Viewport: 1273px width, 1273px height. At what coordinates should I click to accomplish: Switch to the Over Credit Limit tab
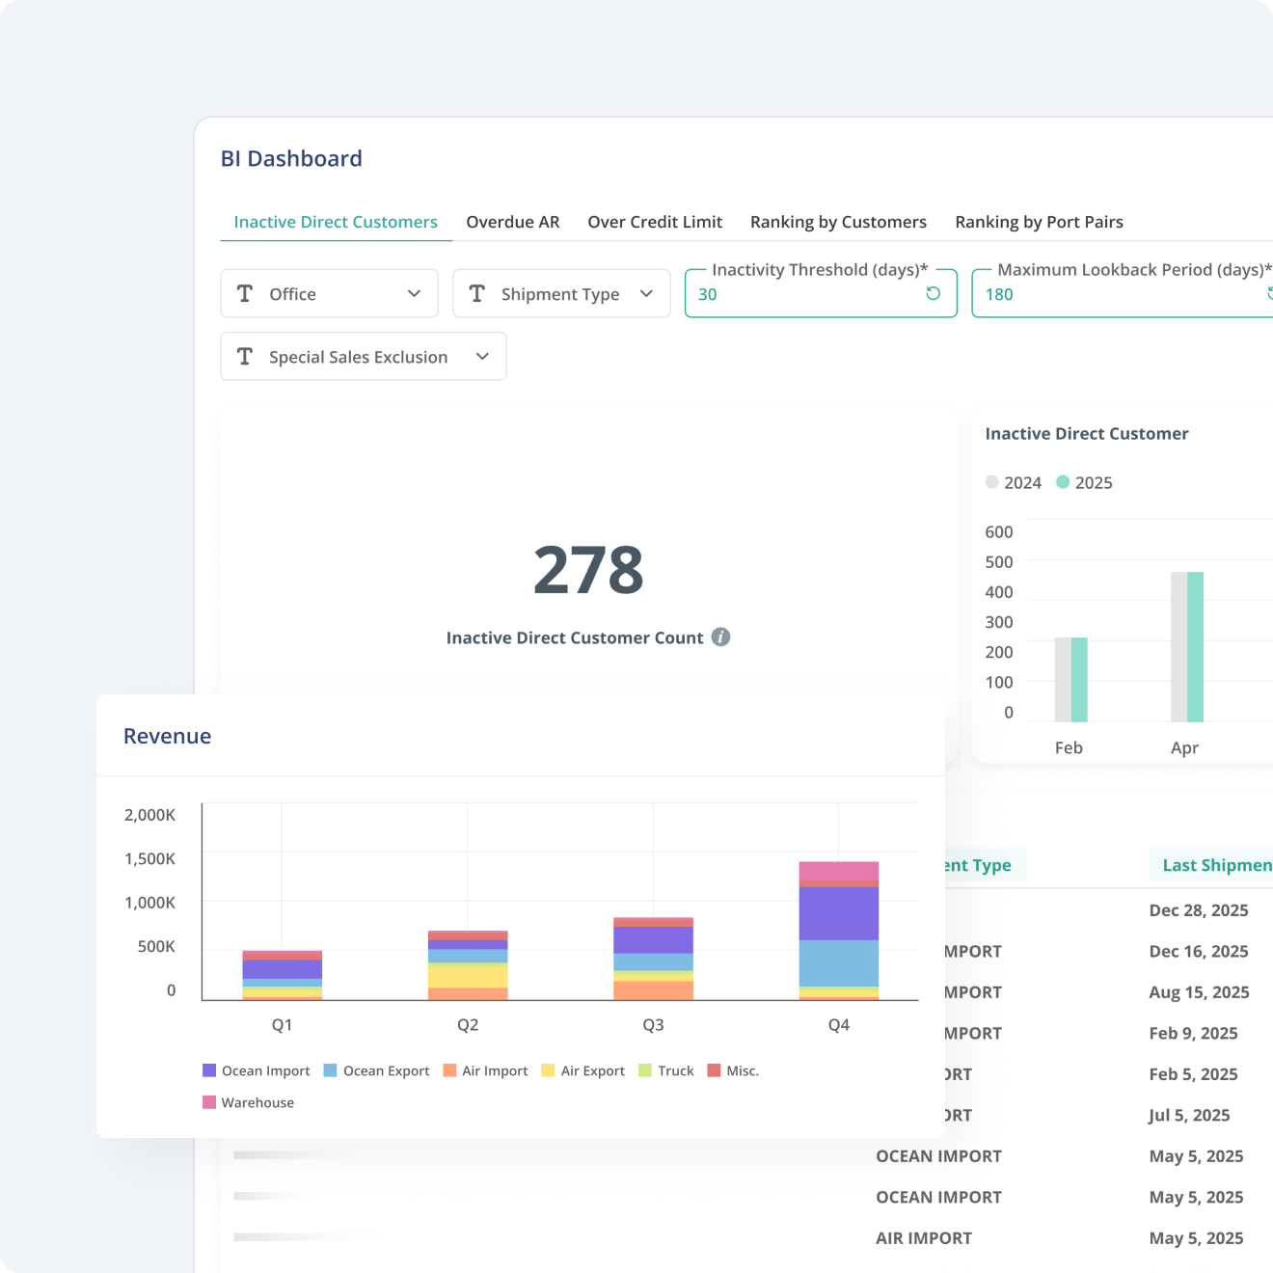(655, 222)
